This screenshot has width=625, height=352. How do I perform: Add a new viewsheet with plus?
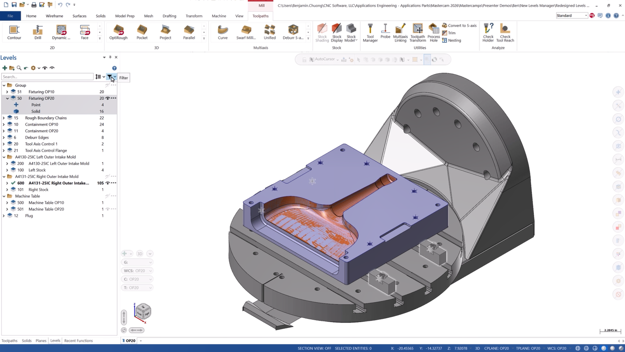click(x=141, y=341)
